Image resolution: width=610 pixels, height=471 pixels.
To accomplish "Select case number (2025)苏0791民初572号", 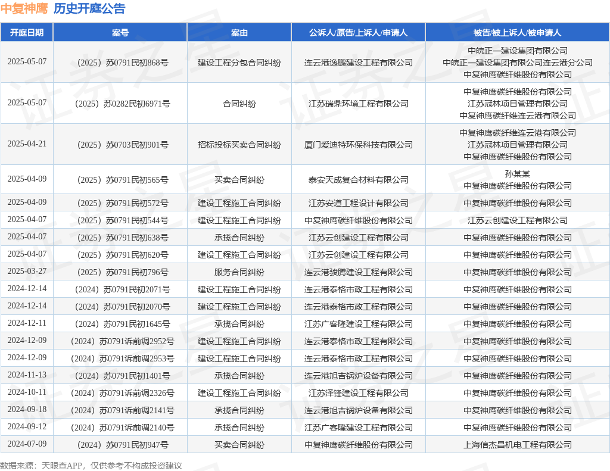I will 123,204.
